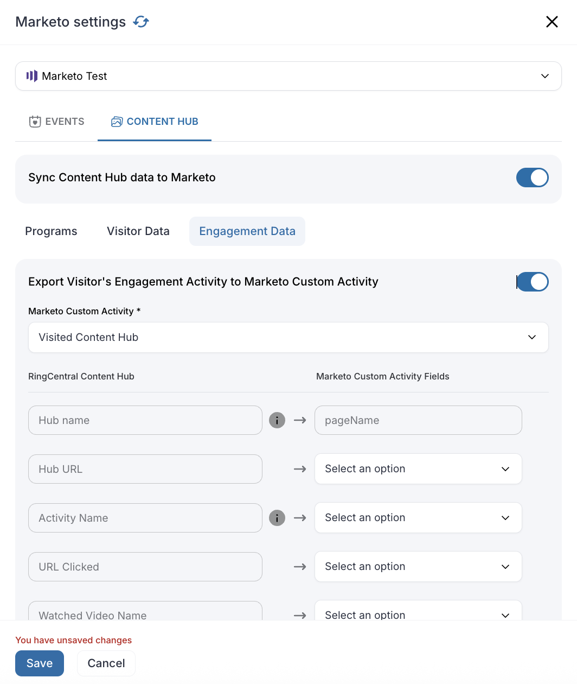Select the Content Hub tab
577x684 pixels.
point(155,122)
